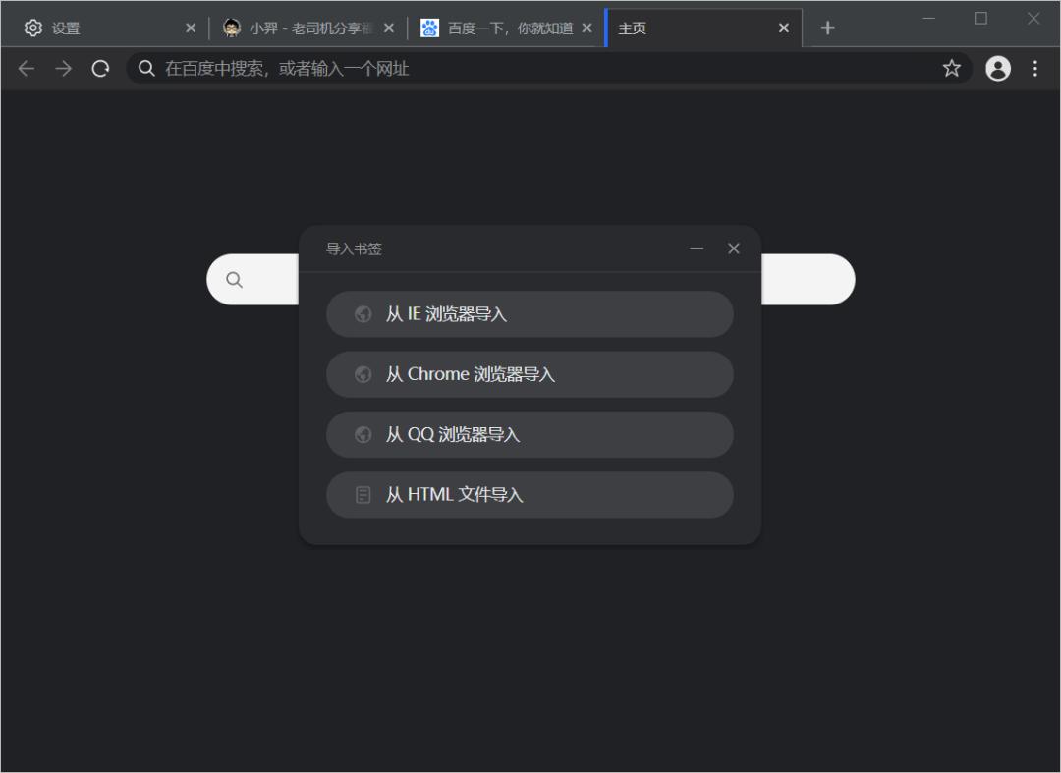1061x773 pixels.
Task: Switch to the 设置 tab
Action: [x=98, y=28]
